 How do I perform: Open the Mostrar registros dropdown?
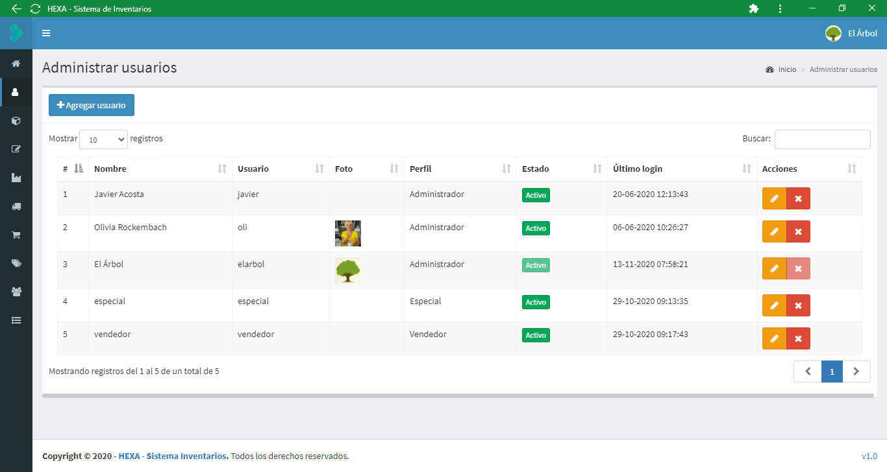pos(103,139)
